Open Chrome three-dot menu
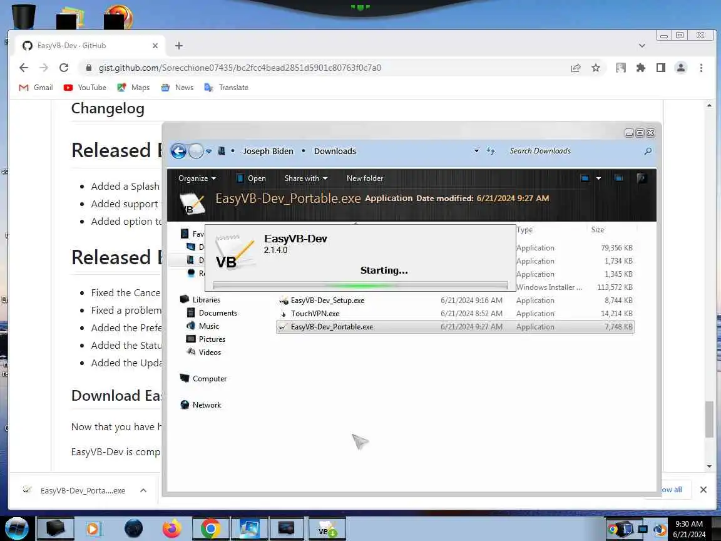 coord(701,68)
